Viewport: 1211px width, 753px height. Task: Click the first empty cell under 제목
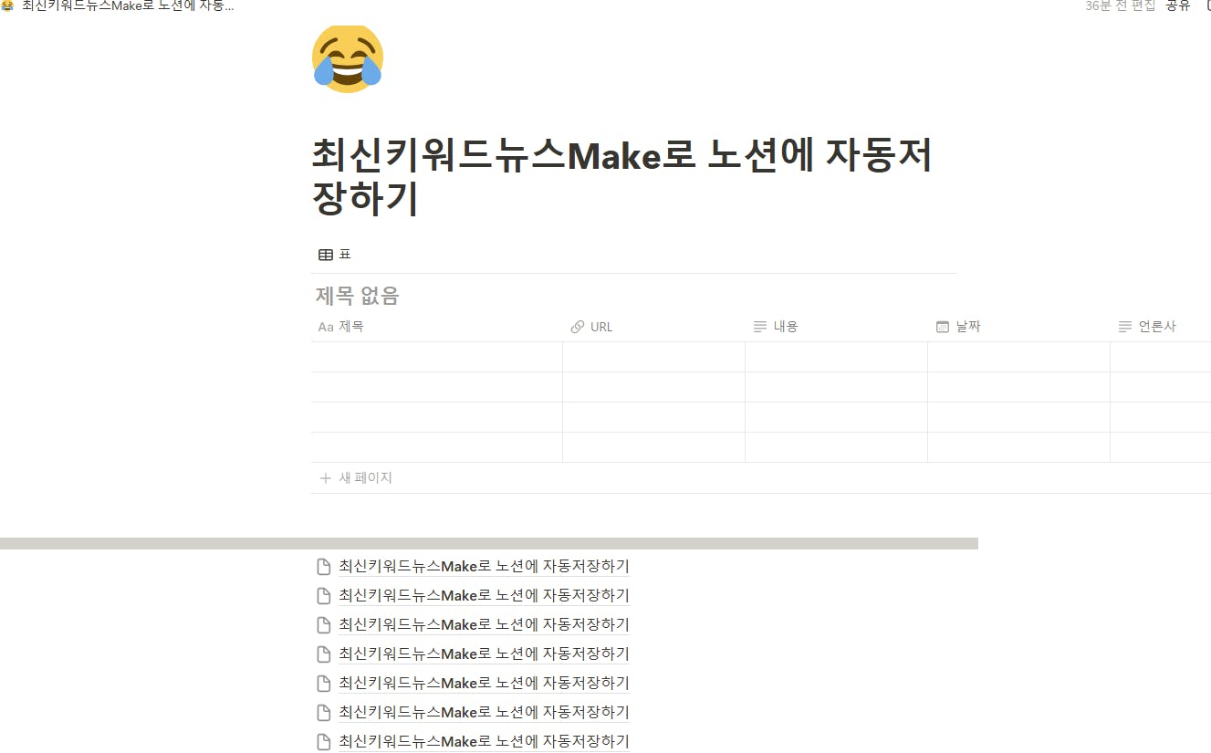tap(436, 357)
